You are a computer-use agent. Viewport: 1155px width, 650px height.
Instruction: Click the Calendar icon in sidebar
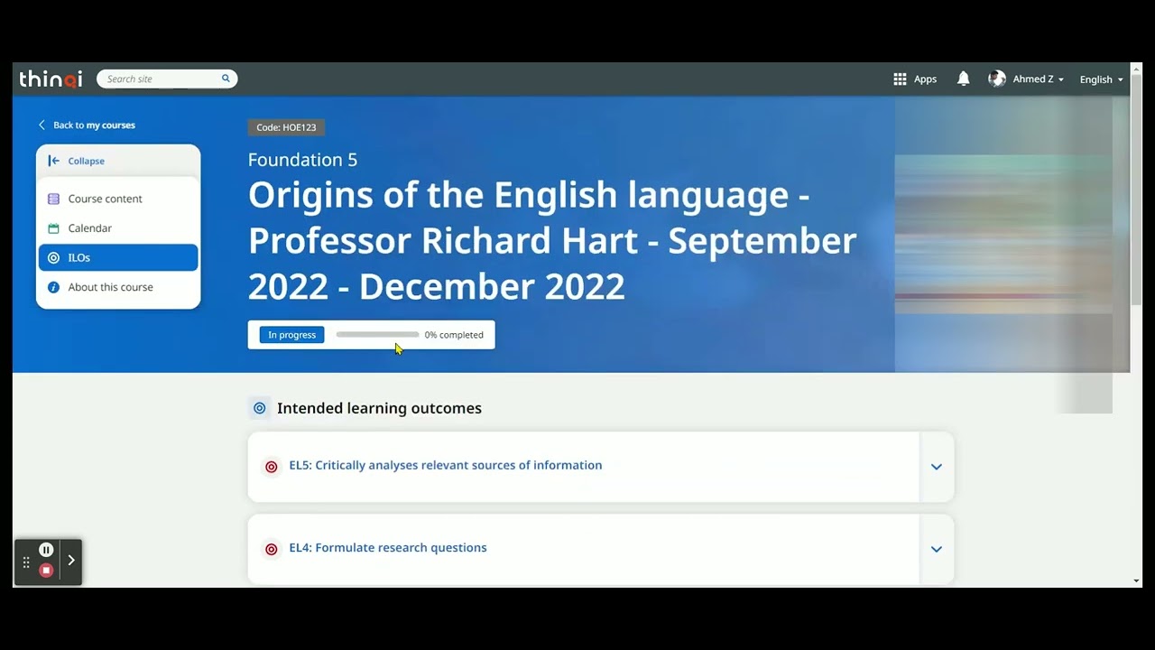click(53, 228)
